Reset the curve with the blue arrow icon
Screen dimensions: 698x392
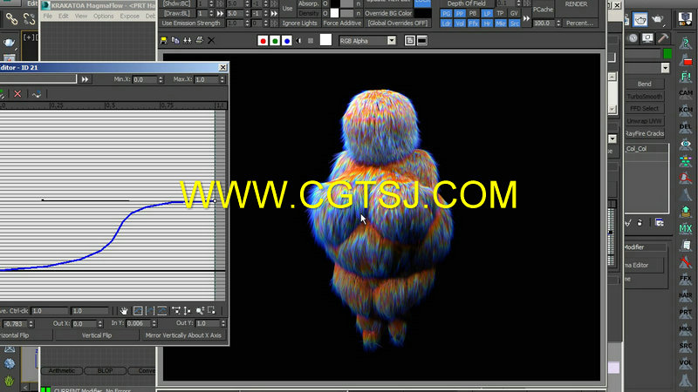(x=37, y=94)
